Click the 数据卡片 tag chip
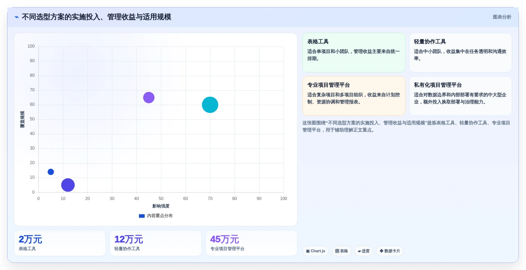The height and width of the screenshot is (270, 526). [390, 251]
